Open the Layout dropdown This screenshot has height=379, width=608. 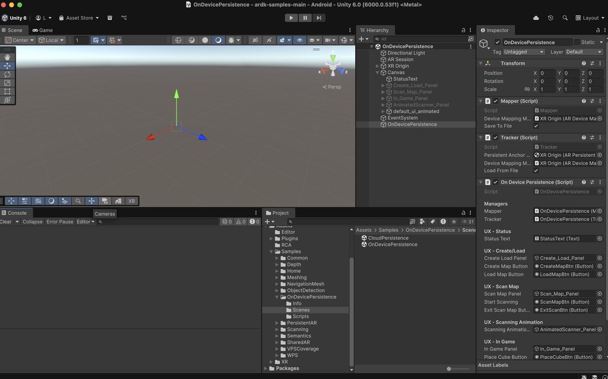590,18
